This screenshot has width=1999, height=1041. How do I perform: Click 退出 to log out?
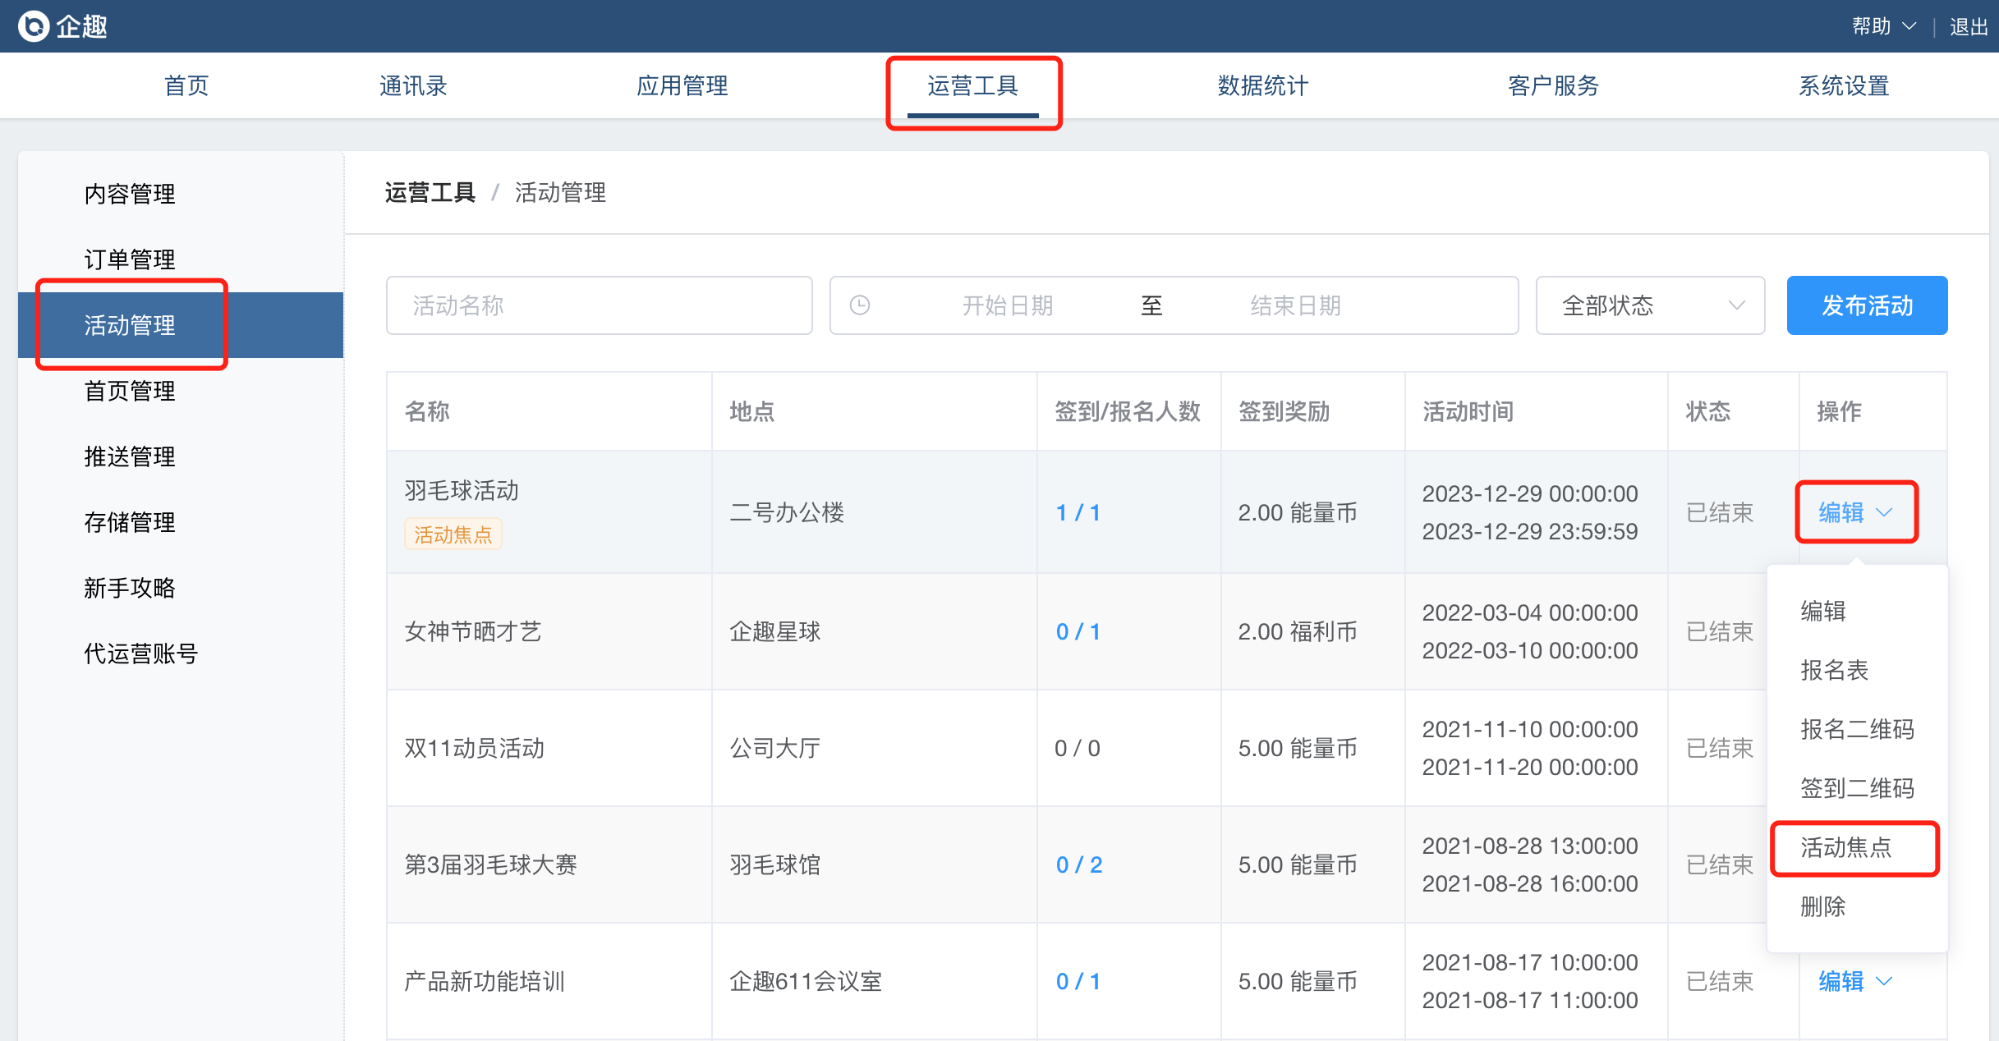click(x=1968, y=26)
